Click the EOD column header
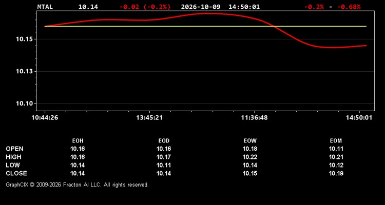385x205 pixels. pyautogui.click(x=164, y=141)
